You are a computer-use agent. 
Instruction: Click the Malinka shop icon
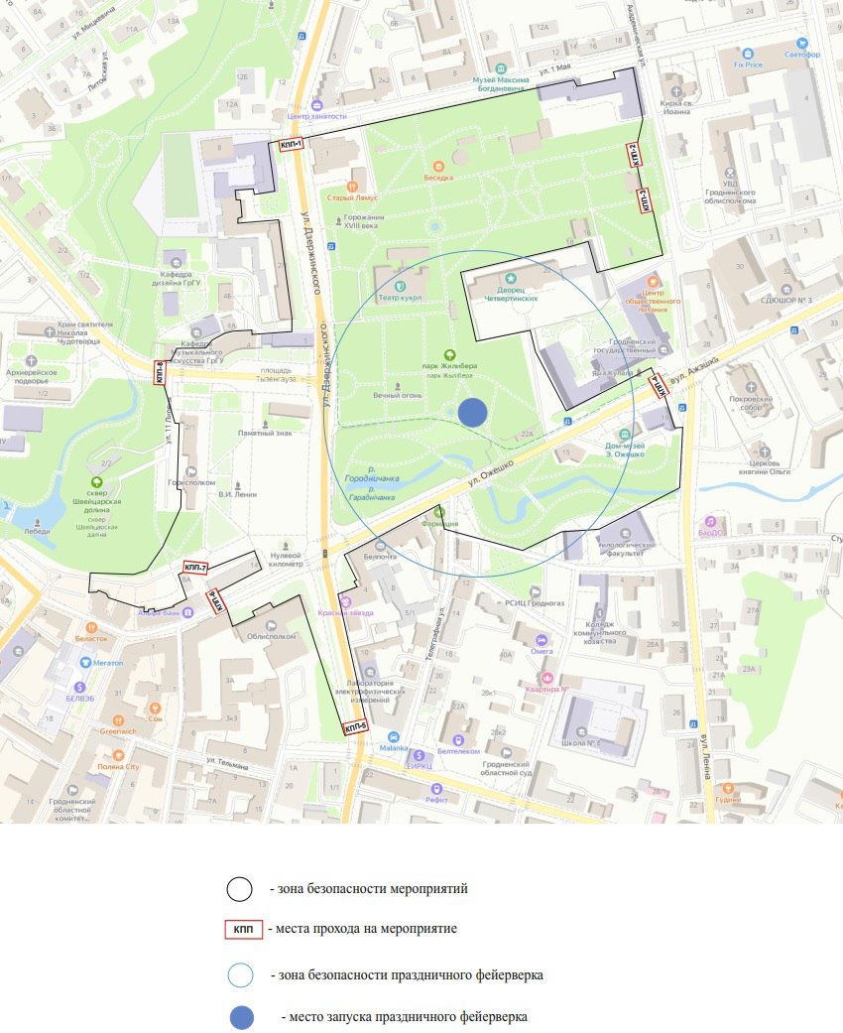tap(394, 737)
